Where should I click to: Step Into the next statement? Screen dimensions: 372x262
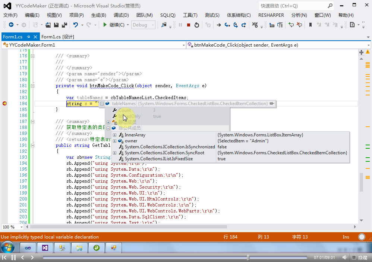pos(227,25)
